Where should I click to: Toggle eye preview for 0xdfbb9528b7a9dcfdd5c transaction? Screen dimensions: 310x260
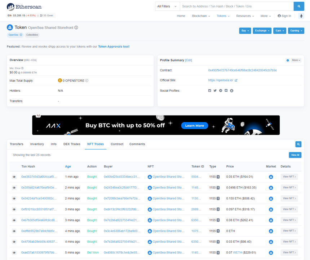coord(14,231)
